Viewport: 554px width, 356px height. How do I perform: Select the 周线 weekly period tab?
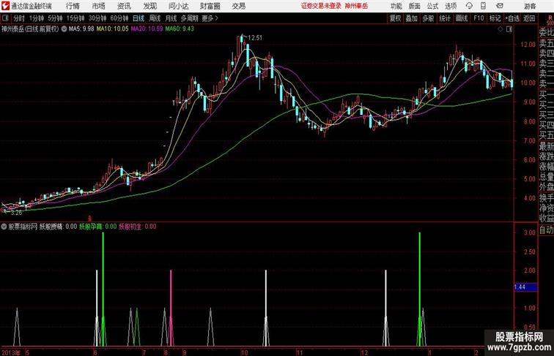[155, 18]
